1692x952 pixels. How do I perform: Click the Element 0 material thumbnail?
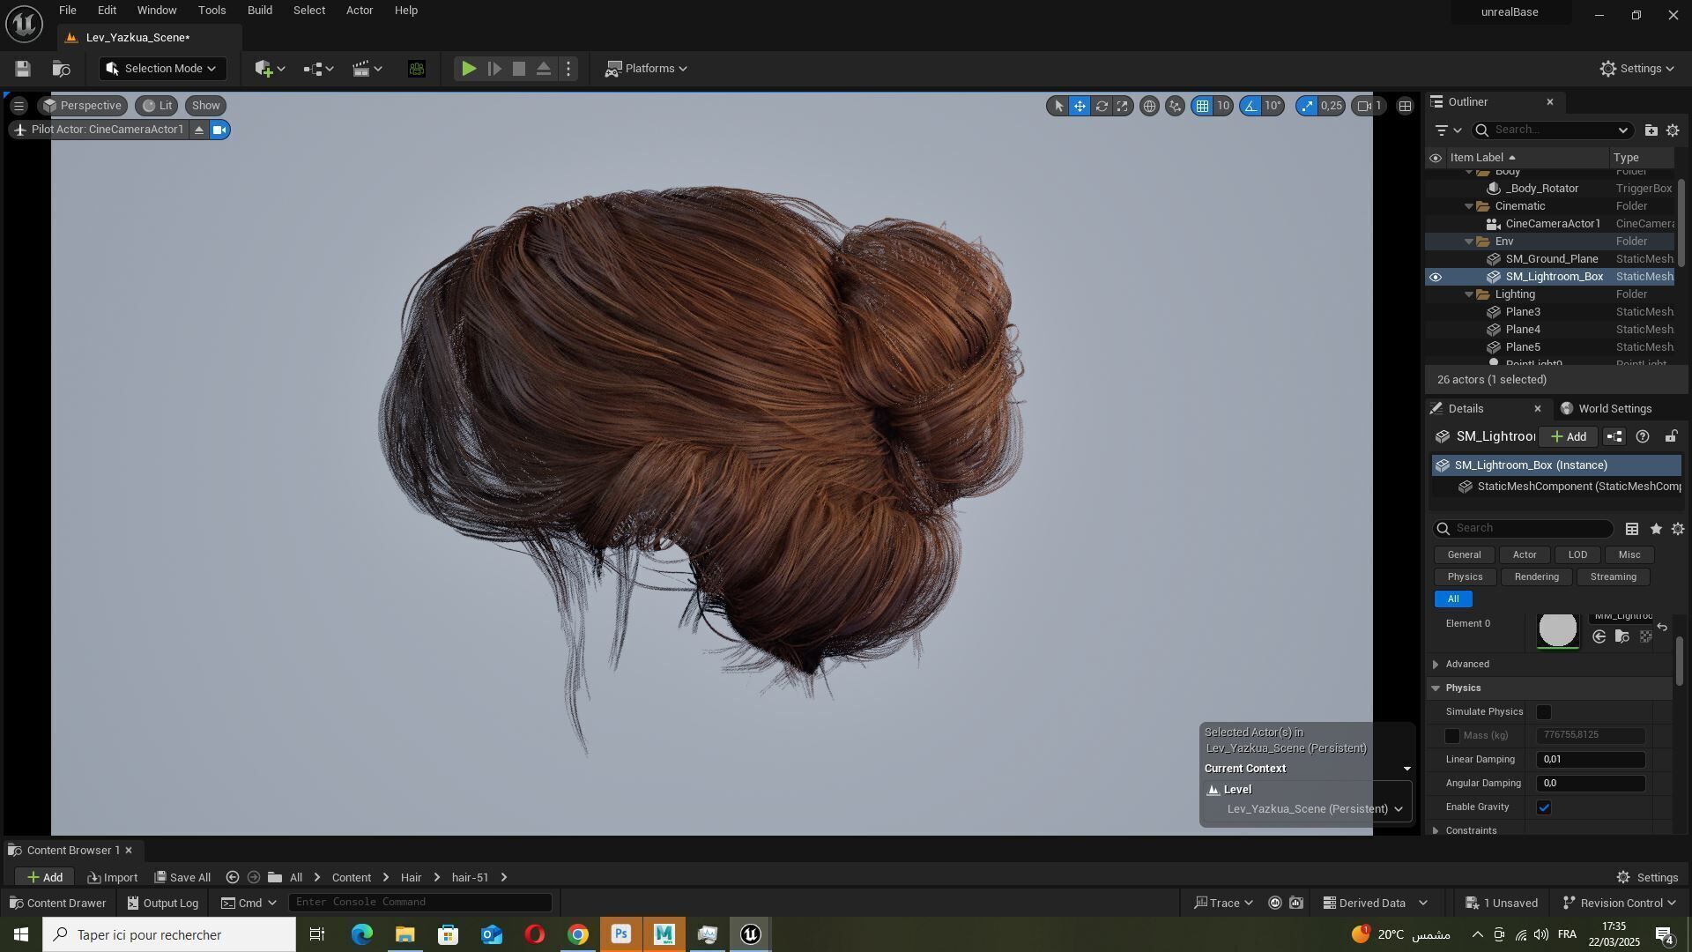pyautogui.click(x=1558, y=629)
